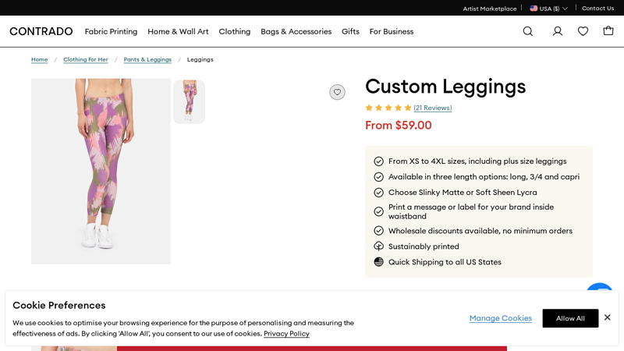Open the Fabric Printing menu
This screenshot has width=624, height=351.
coord(111,31)
